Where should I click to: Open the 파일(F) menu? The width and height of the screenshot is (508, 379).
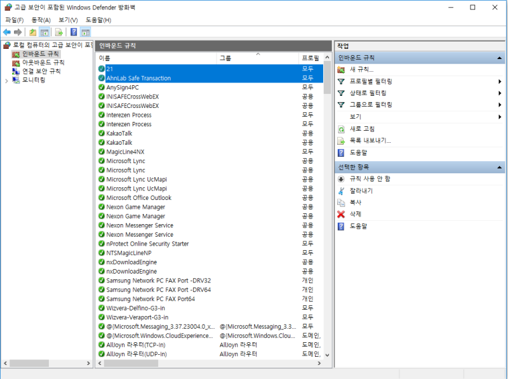15,20
